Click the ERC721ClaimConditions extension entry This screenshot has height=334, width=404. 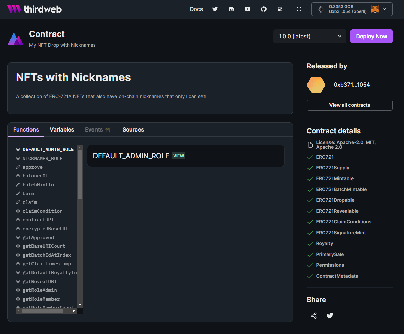(340, 222)
